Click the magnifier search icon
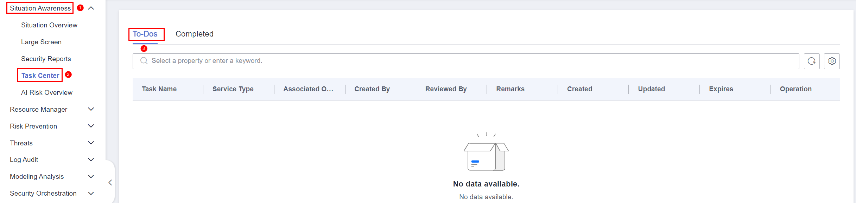 144,61
